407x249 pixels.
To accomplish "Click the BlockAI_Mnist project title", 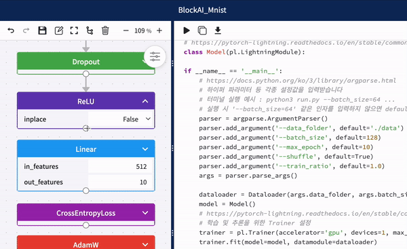I will pos(202,10).
